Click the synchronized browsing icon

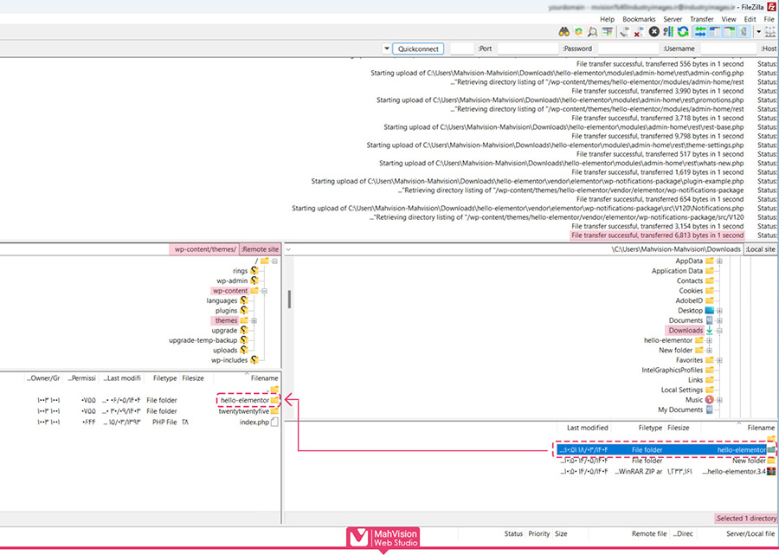[578, 31]
